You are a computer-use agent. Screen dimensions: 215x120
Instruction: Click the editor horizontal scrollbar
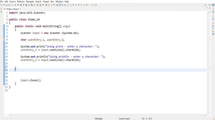[107, 115]
